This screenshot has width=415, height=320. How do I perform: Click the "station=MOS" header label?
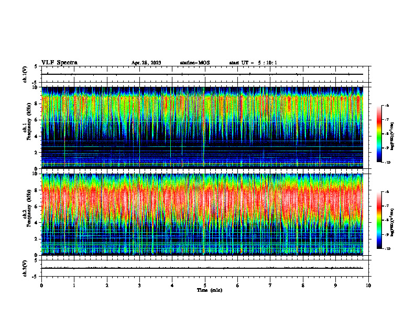[x=195, y=63]
